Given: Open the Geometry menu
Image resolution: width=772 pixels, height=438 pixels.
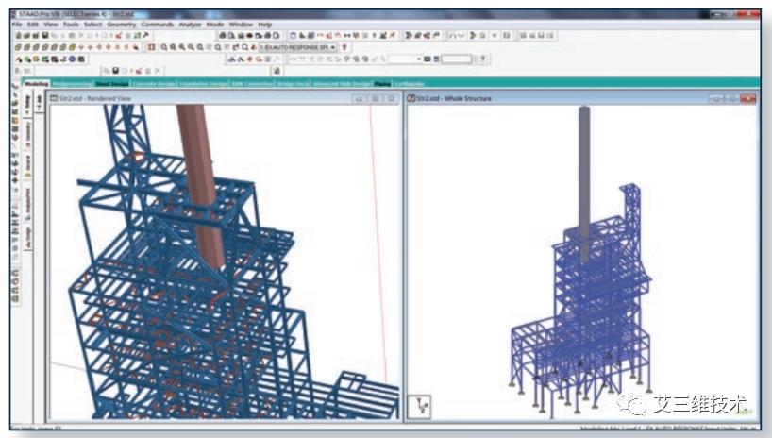Looking at the screenshot, I should point(120,24).
